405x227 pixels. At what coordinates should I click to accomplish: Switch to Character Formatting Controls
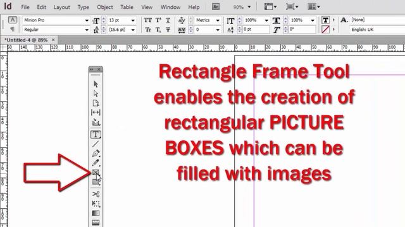click(13, 20)
